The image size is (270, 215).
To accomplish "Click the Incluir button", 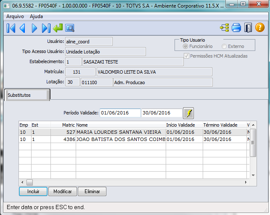I will (33, 191).
